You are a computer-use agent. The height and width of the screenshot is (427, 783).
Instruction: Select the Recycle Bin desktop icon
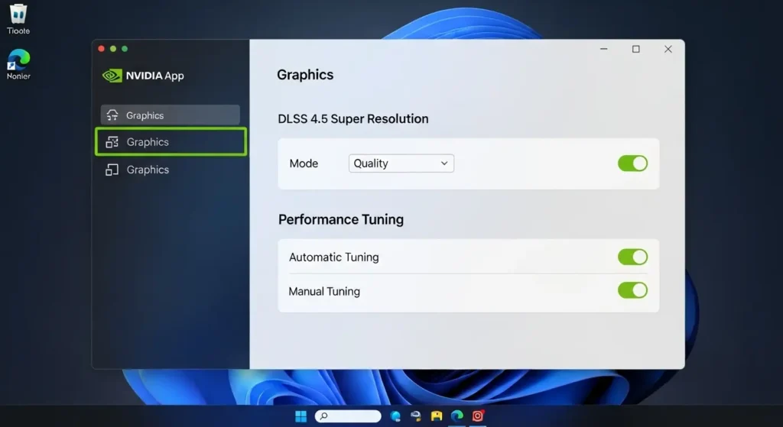point(18,19)
